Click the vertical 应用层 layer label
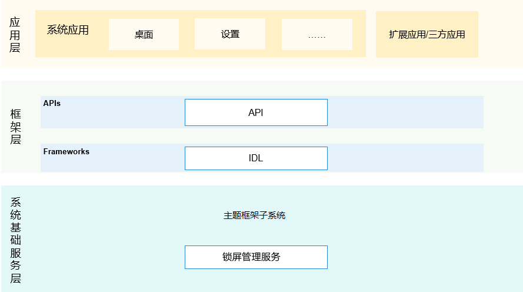Image resolution: width=523 pixels, height=292 pixels. (15, 35)
